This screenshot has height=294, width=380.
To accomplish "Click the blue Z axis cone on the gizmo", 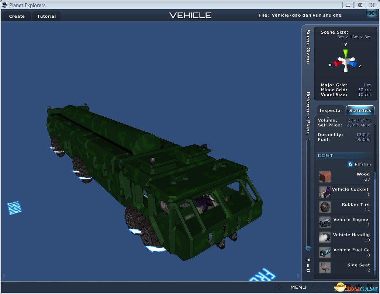I will coord(353,64).
